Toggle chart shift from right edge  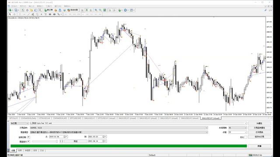click(x=114, y=10)
